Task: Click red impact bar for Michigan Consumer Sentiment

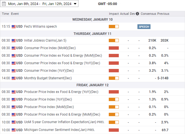Action: [114, 130]
